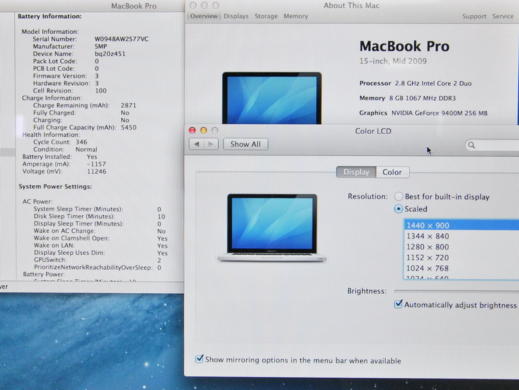This screenshot has width=519, height=390.
Task: Switch to the Display tab
Action: click(x=356, y=172)
